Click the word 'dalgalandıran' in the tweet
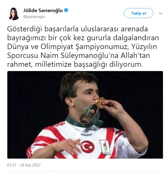The width and height of the screenshot is (166, 172). 136,38
